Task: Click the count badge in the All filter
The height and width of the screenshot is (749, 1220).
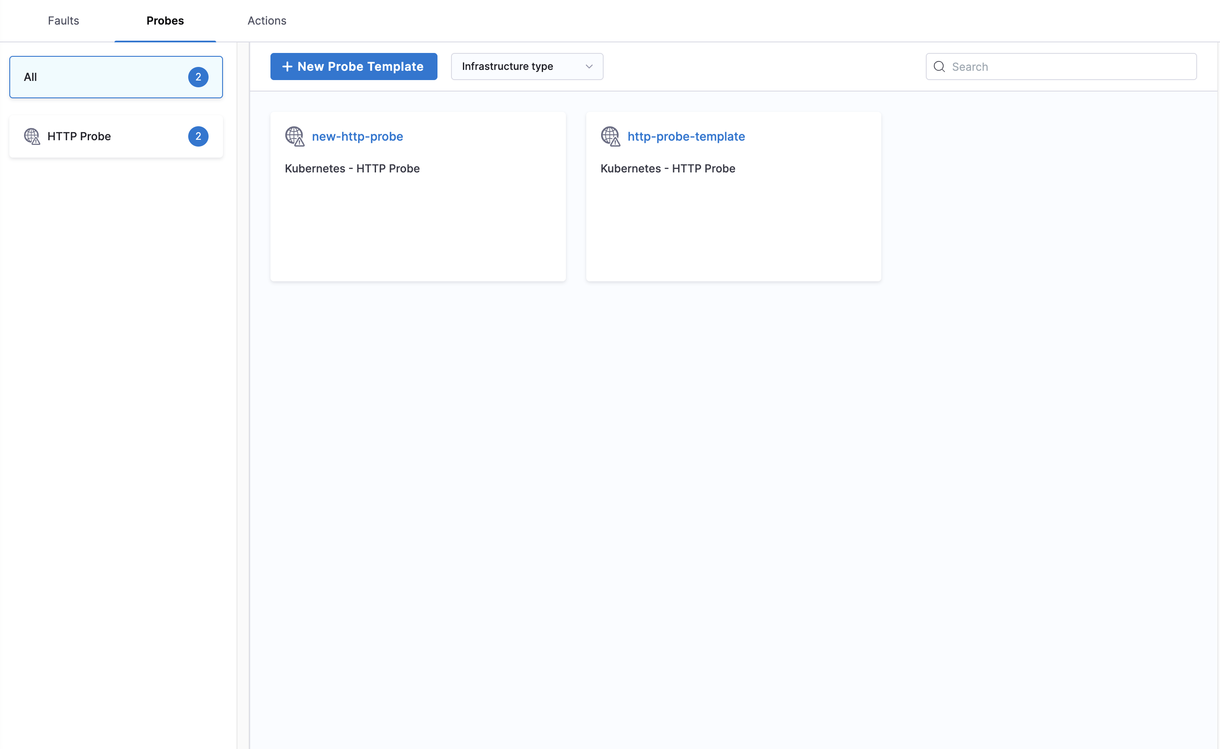Action: (x=198, y=77)
